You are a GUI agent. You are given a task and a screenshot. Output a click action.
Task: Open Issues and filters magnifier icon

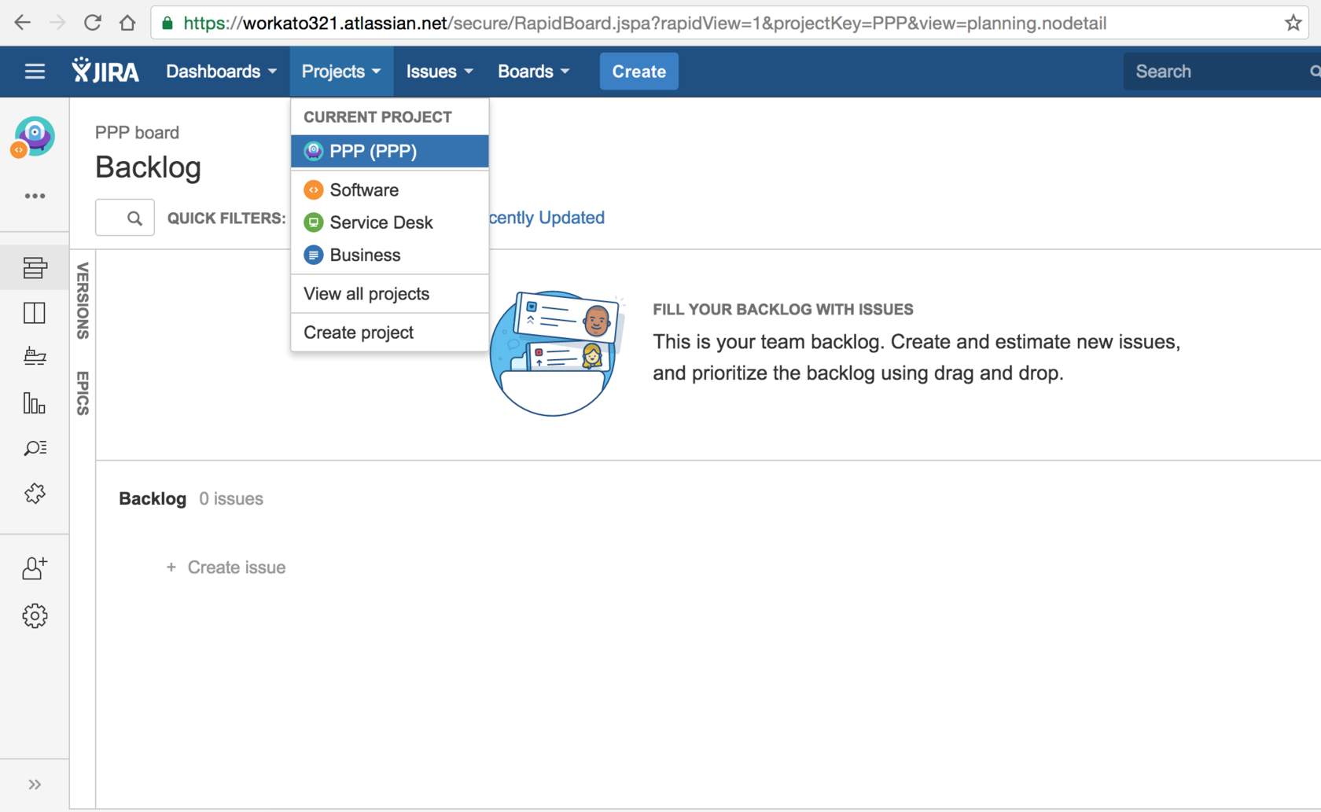point(35,448)
